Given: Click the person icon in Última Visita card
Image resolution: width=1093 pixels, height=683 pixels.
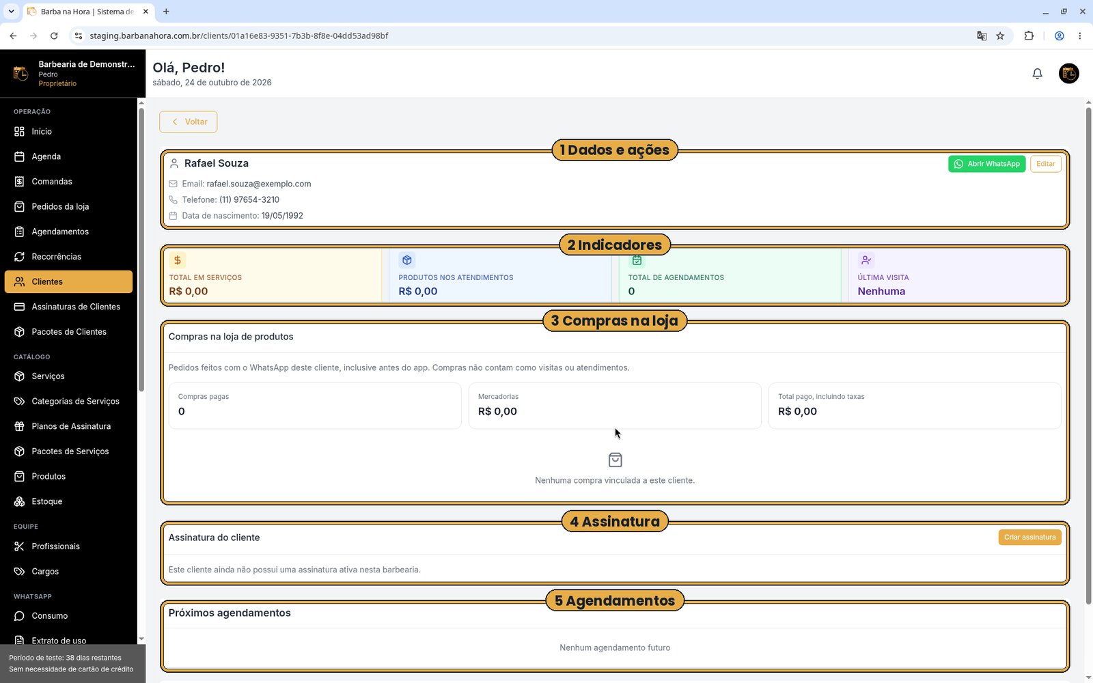Looking at the screenshot, I should point(866,260).
